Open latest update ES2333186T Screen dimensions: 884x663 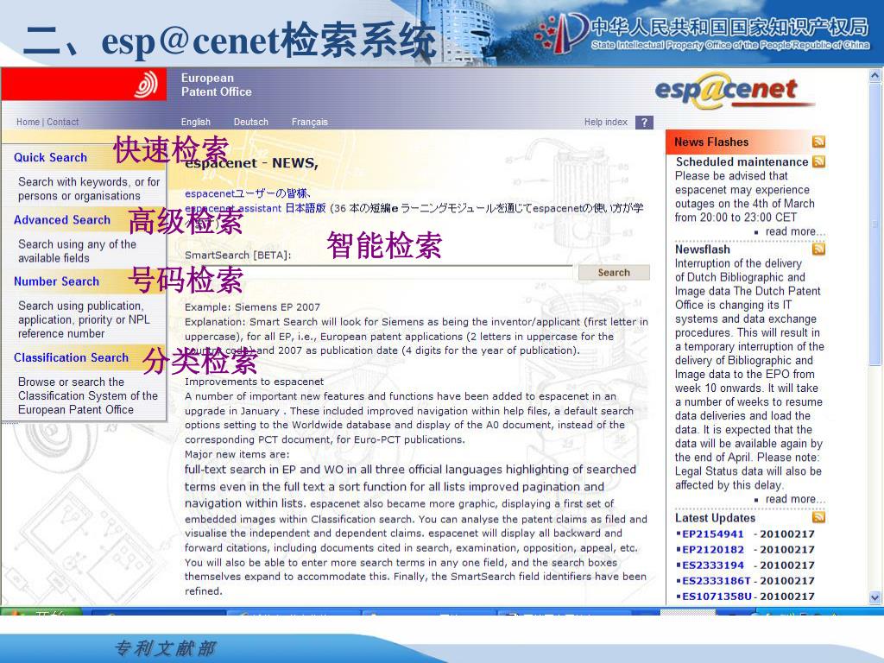coord(716,581)
